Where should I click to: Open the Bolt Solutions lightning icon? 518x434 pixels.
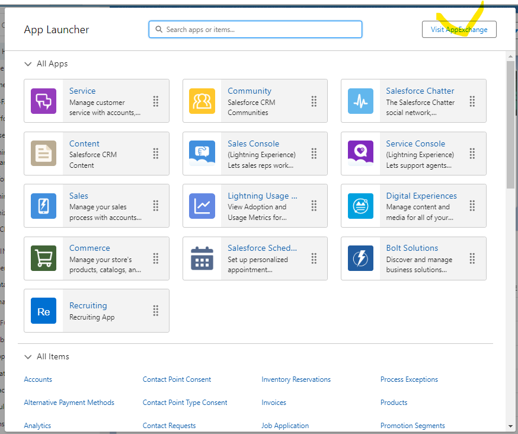tap(360, 258)
